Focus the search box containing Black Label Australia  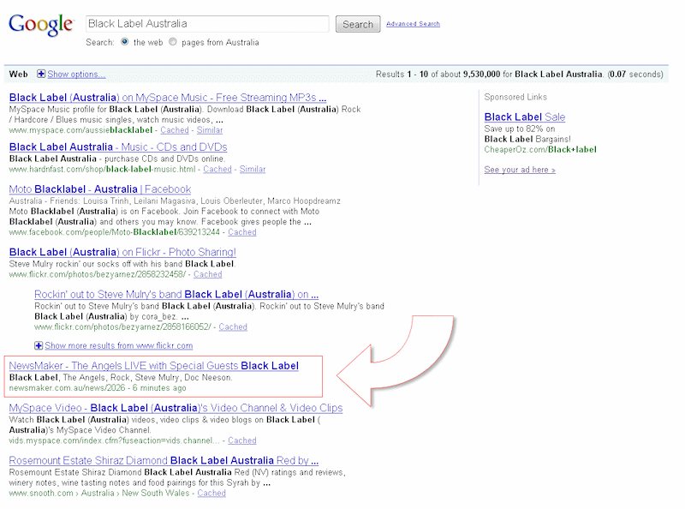click(x=207, y=24)
